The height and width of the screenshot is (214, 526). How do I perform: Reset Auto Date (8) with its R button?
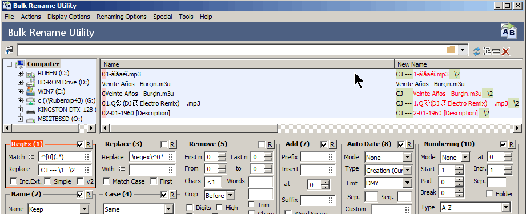(x=409, y=144)
